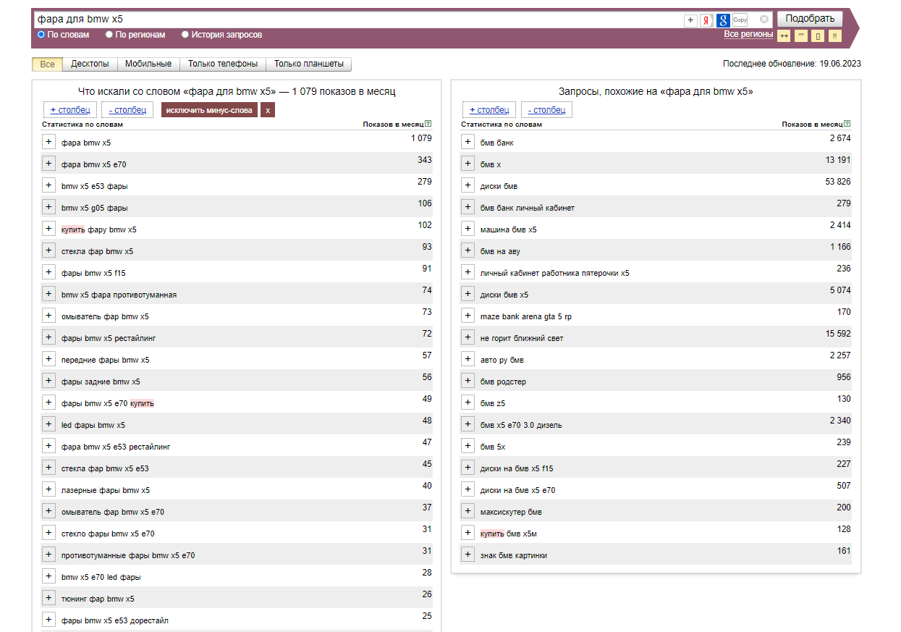The height and width of the screenshot is (632, 901).
Task: Click '+ столбец' in the similar queries panel
Action: [x=489, y=110]
